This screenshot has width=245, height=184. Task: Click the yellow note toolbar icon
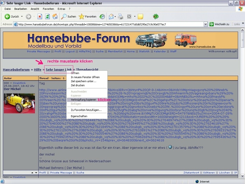[140, 17]
